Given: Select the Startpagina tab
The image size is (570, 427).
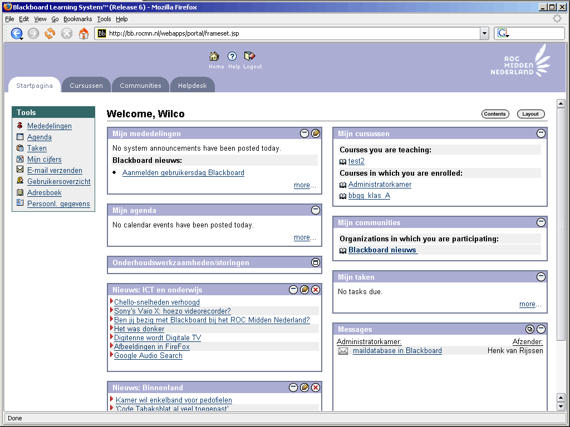Looking at the screenshot, I should [x=34, y=85].
